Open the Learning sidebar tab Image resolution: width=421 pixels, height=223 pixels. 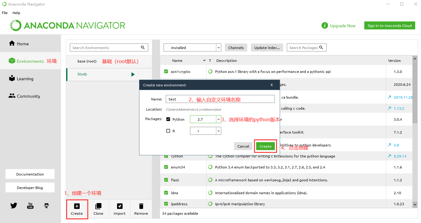pos(30,78)
